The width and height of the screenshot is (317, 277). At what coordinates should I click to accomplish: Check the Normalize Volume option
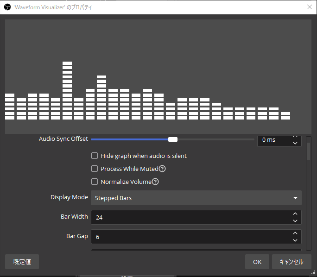[95, 182]
